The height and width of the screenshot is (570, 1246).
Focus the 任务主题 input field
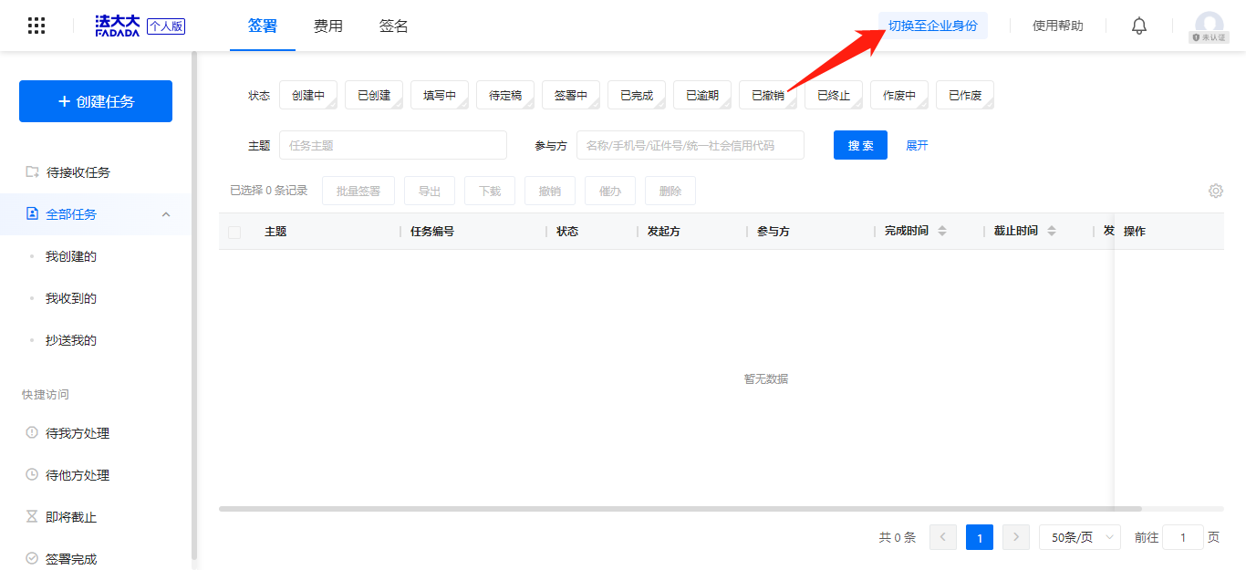(393, 145)
